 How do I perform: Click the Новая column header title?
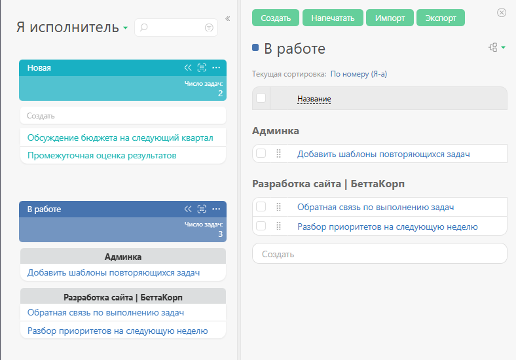(39, 68)
